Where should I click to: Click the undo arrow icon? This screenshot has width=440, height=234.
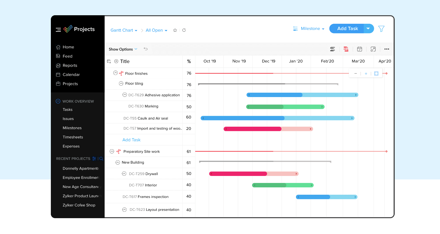pyautogui.click(x=145, y=49)
